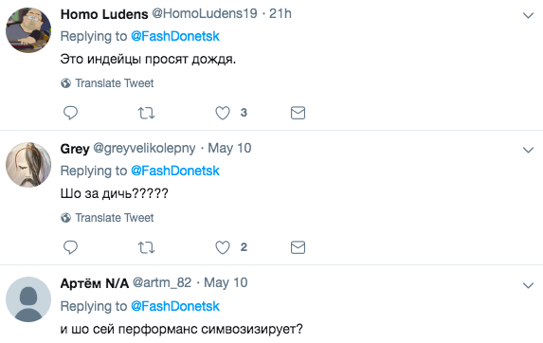Reply to Homo Ludens's tweet
Viewport: 543px width, 343px height.
coord(70,113)
